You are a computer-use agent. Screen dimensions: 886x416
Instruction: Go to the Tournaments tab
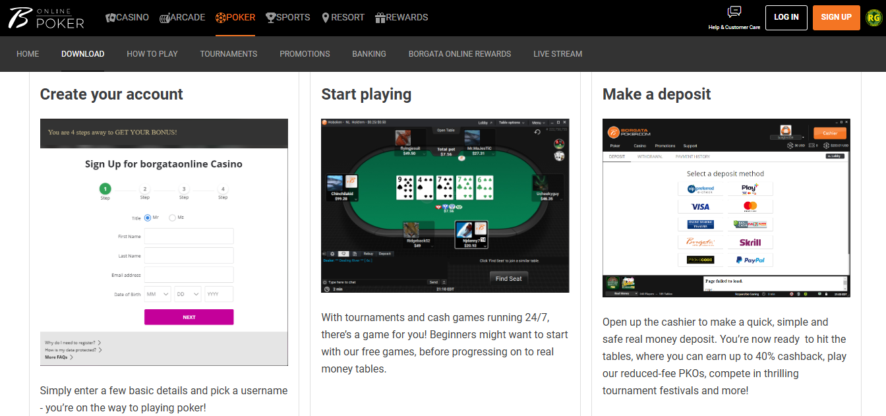229,54
